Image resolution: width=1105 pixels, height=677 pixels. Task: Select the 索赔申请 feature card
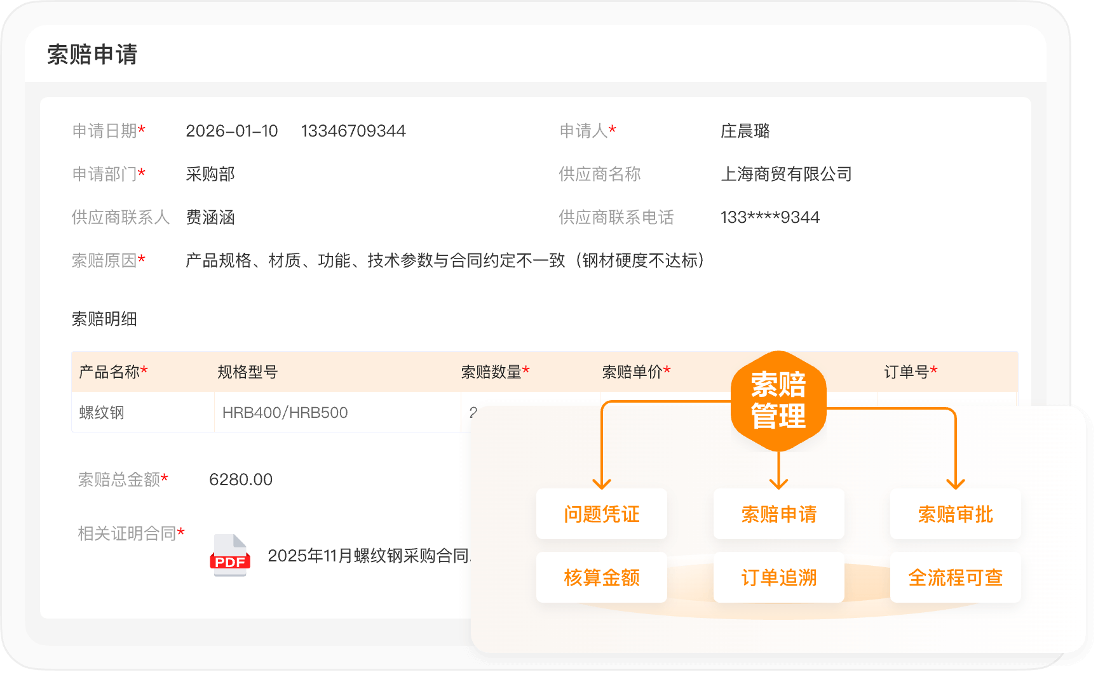(778, 514)
